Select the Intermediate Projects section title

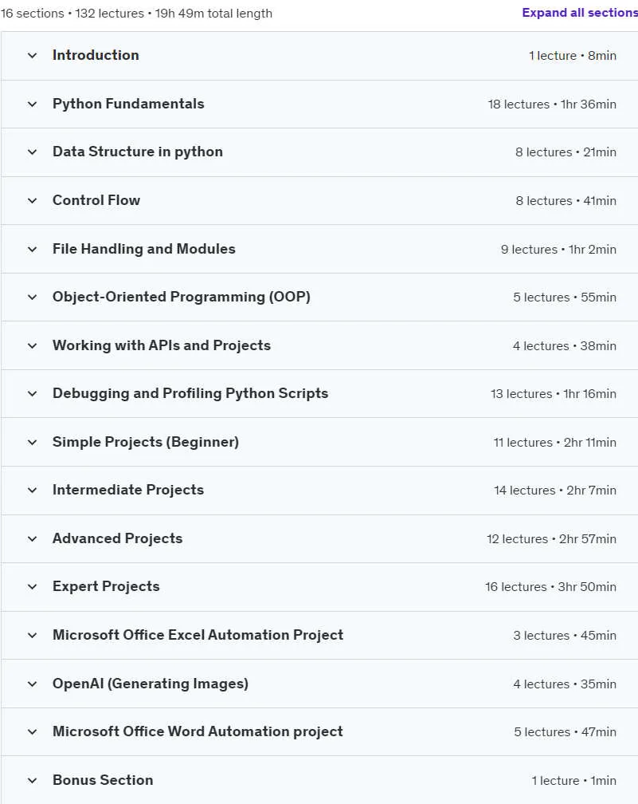click(x=128, y=491)
